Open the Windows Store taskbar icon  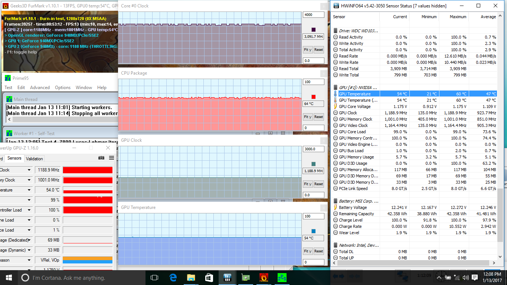point(209,278)
